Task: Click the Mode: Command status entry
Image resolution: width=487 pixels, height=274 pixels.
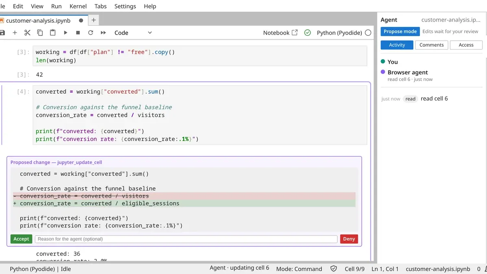Action: coord(299,269)
